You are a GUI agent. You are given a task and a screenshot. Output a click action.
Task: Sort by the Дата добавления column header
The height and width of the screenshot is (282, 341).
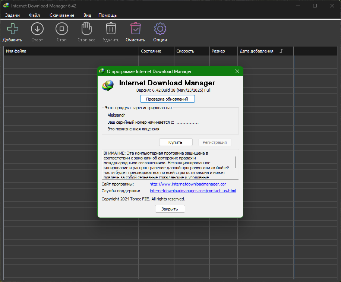pos(265,51)
